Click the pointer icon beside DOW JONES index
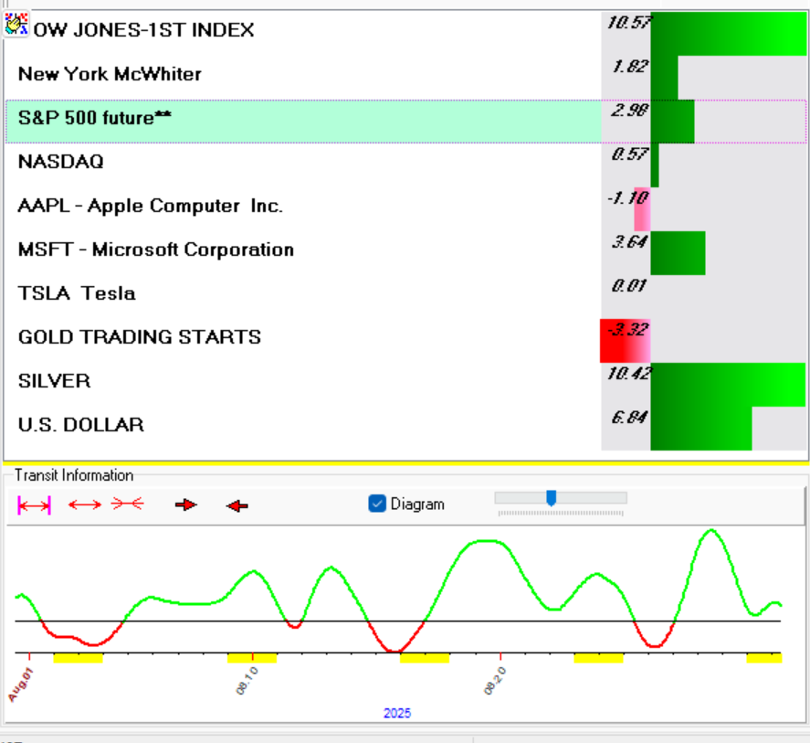The width and height of the screenshot is (810, 743). pyautogui.click(x=16, y=25)
